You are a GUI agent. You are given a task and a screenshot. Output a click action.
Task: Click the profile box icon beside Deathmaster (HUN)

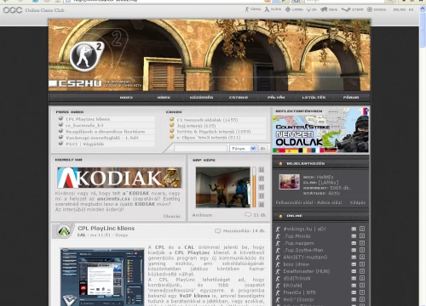tap(362, 271)
